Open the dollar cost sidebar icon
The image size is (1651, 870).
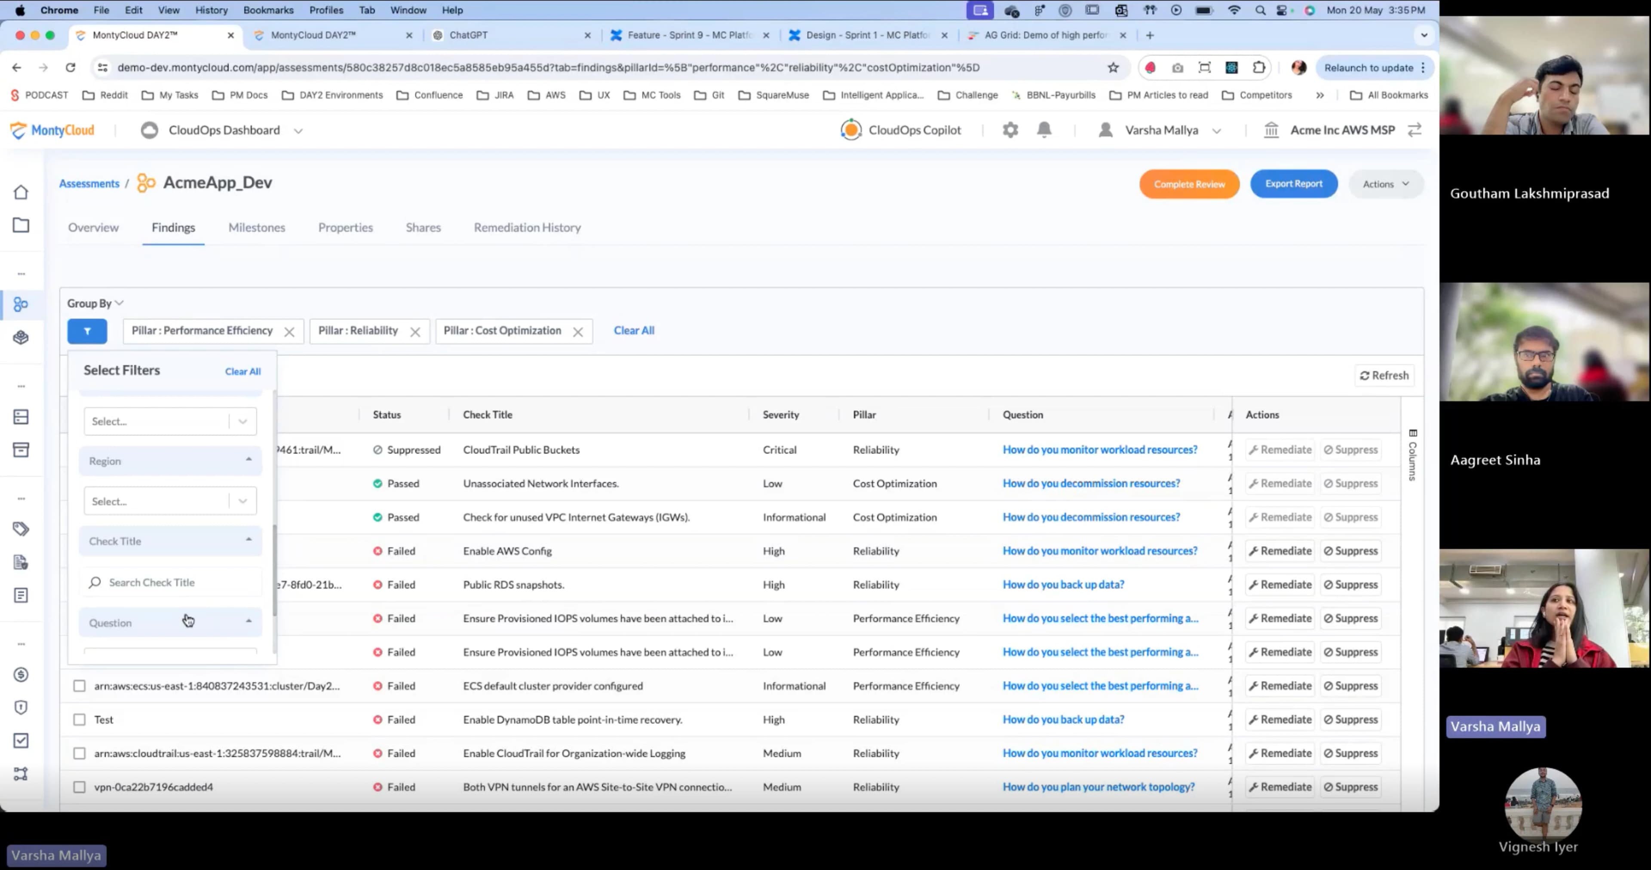[x=21, y=674]
